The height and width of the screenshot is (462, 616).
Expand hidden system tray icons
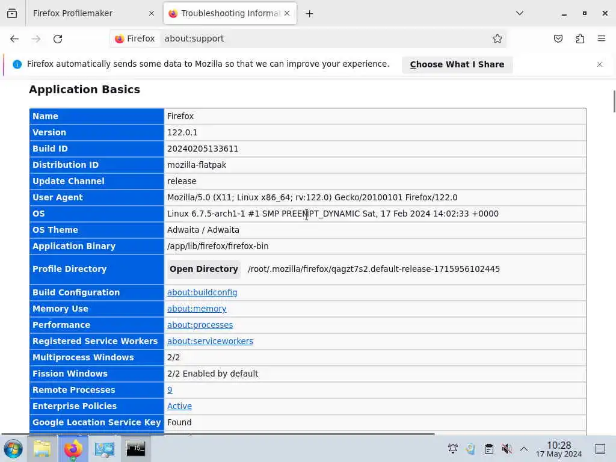click(524, 449)
